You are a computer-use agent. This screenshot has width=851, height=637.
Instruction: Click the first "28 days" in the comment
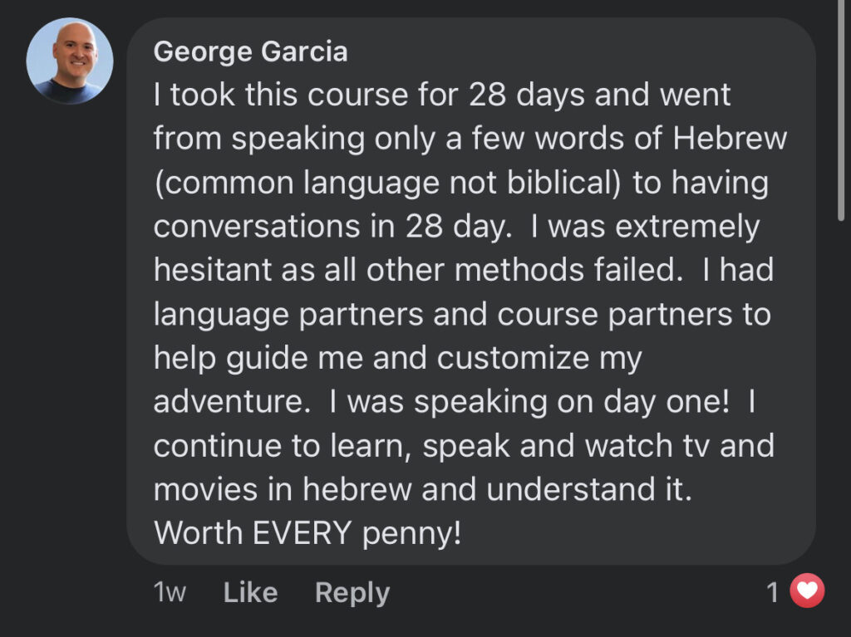pyautogui.click(x=526, y=95)
